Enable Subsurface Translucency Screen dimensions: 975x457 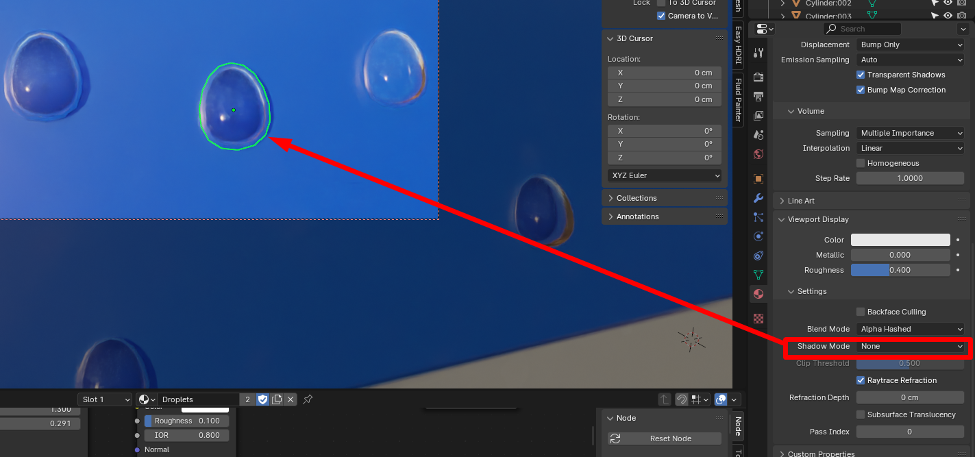coord(861,415)
